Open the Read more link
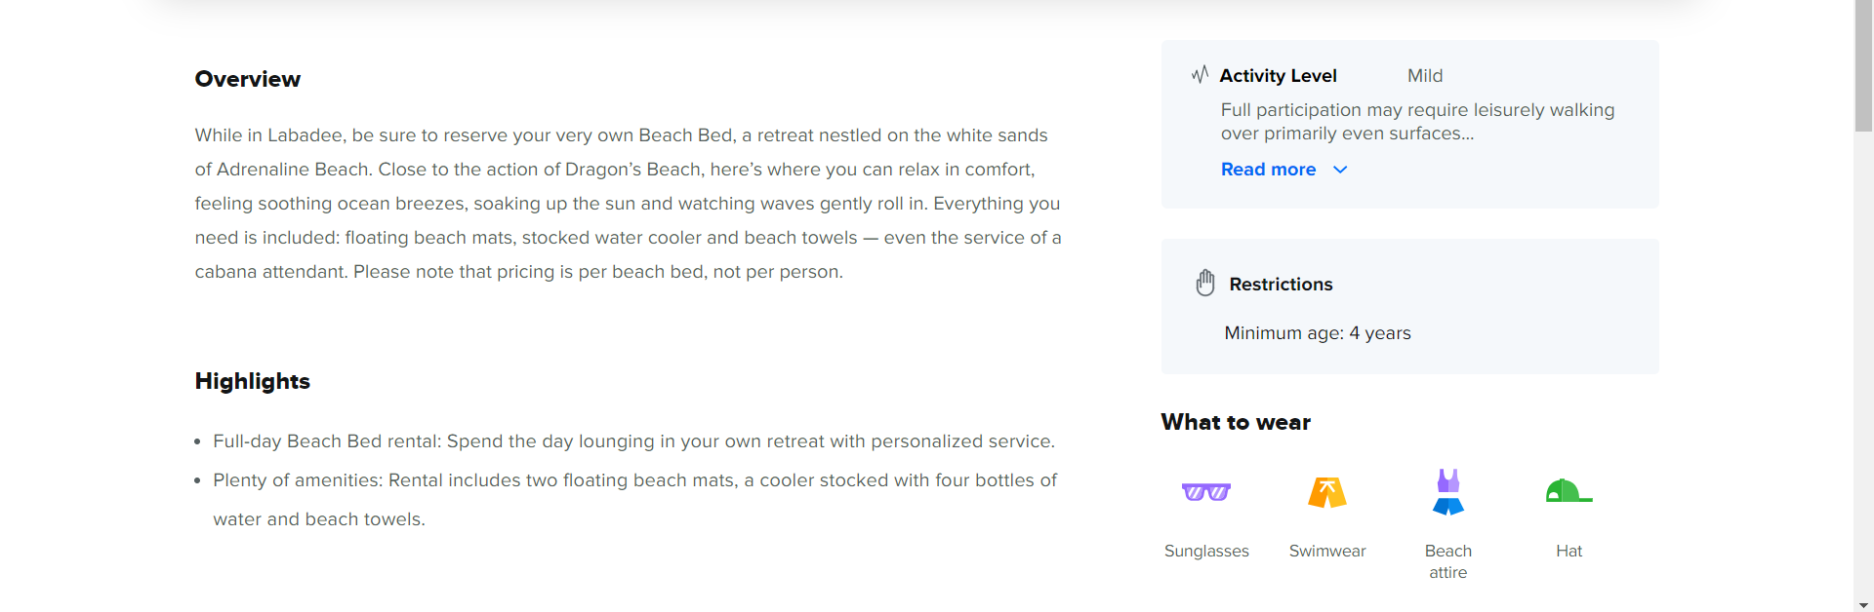The width and height of the screenshot is (1874, 612). click(1268, 170)
